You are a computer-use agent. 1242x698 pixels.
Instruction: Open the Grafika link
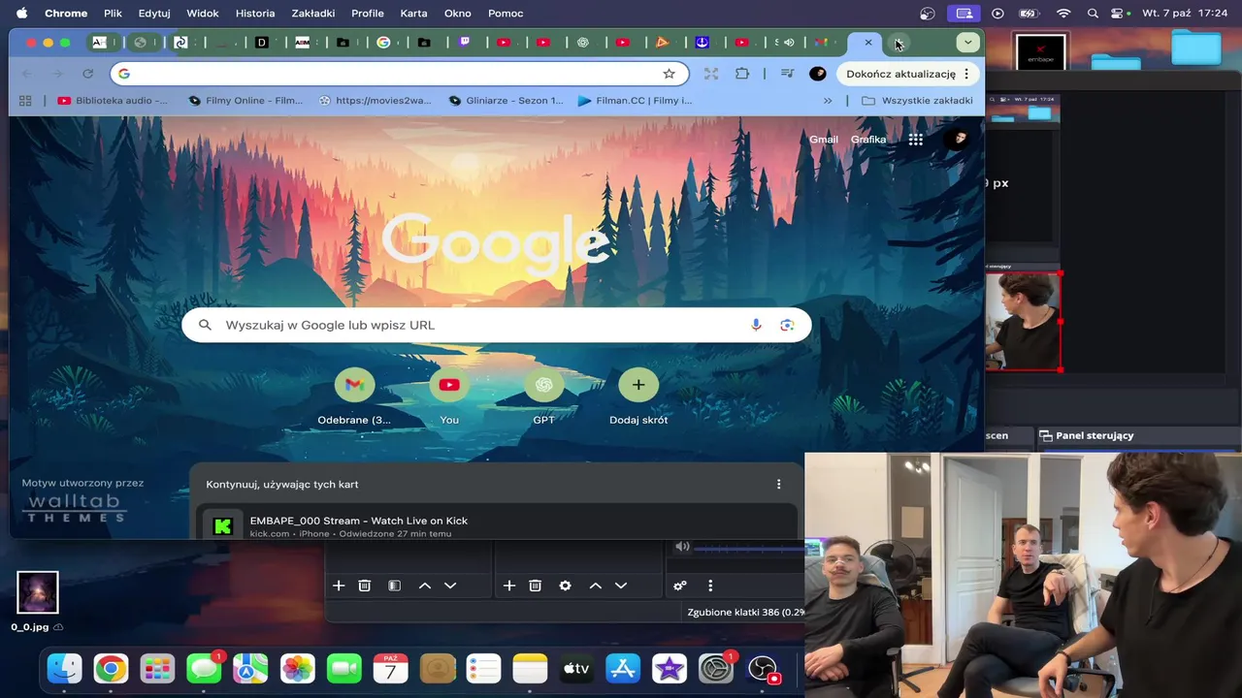click(x=868, y=140)
